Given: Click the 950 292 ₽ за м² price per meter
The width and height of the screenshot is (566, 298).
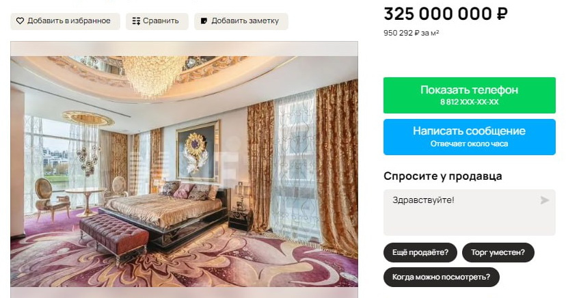Looking at the screenshot, I should [411, 33].
